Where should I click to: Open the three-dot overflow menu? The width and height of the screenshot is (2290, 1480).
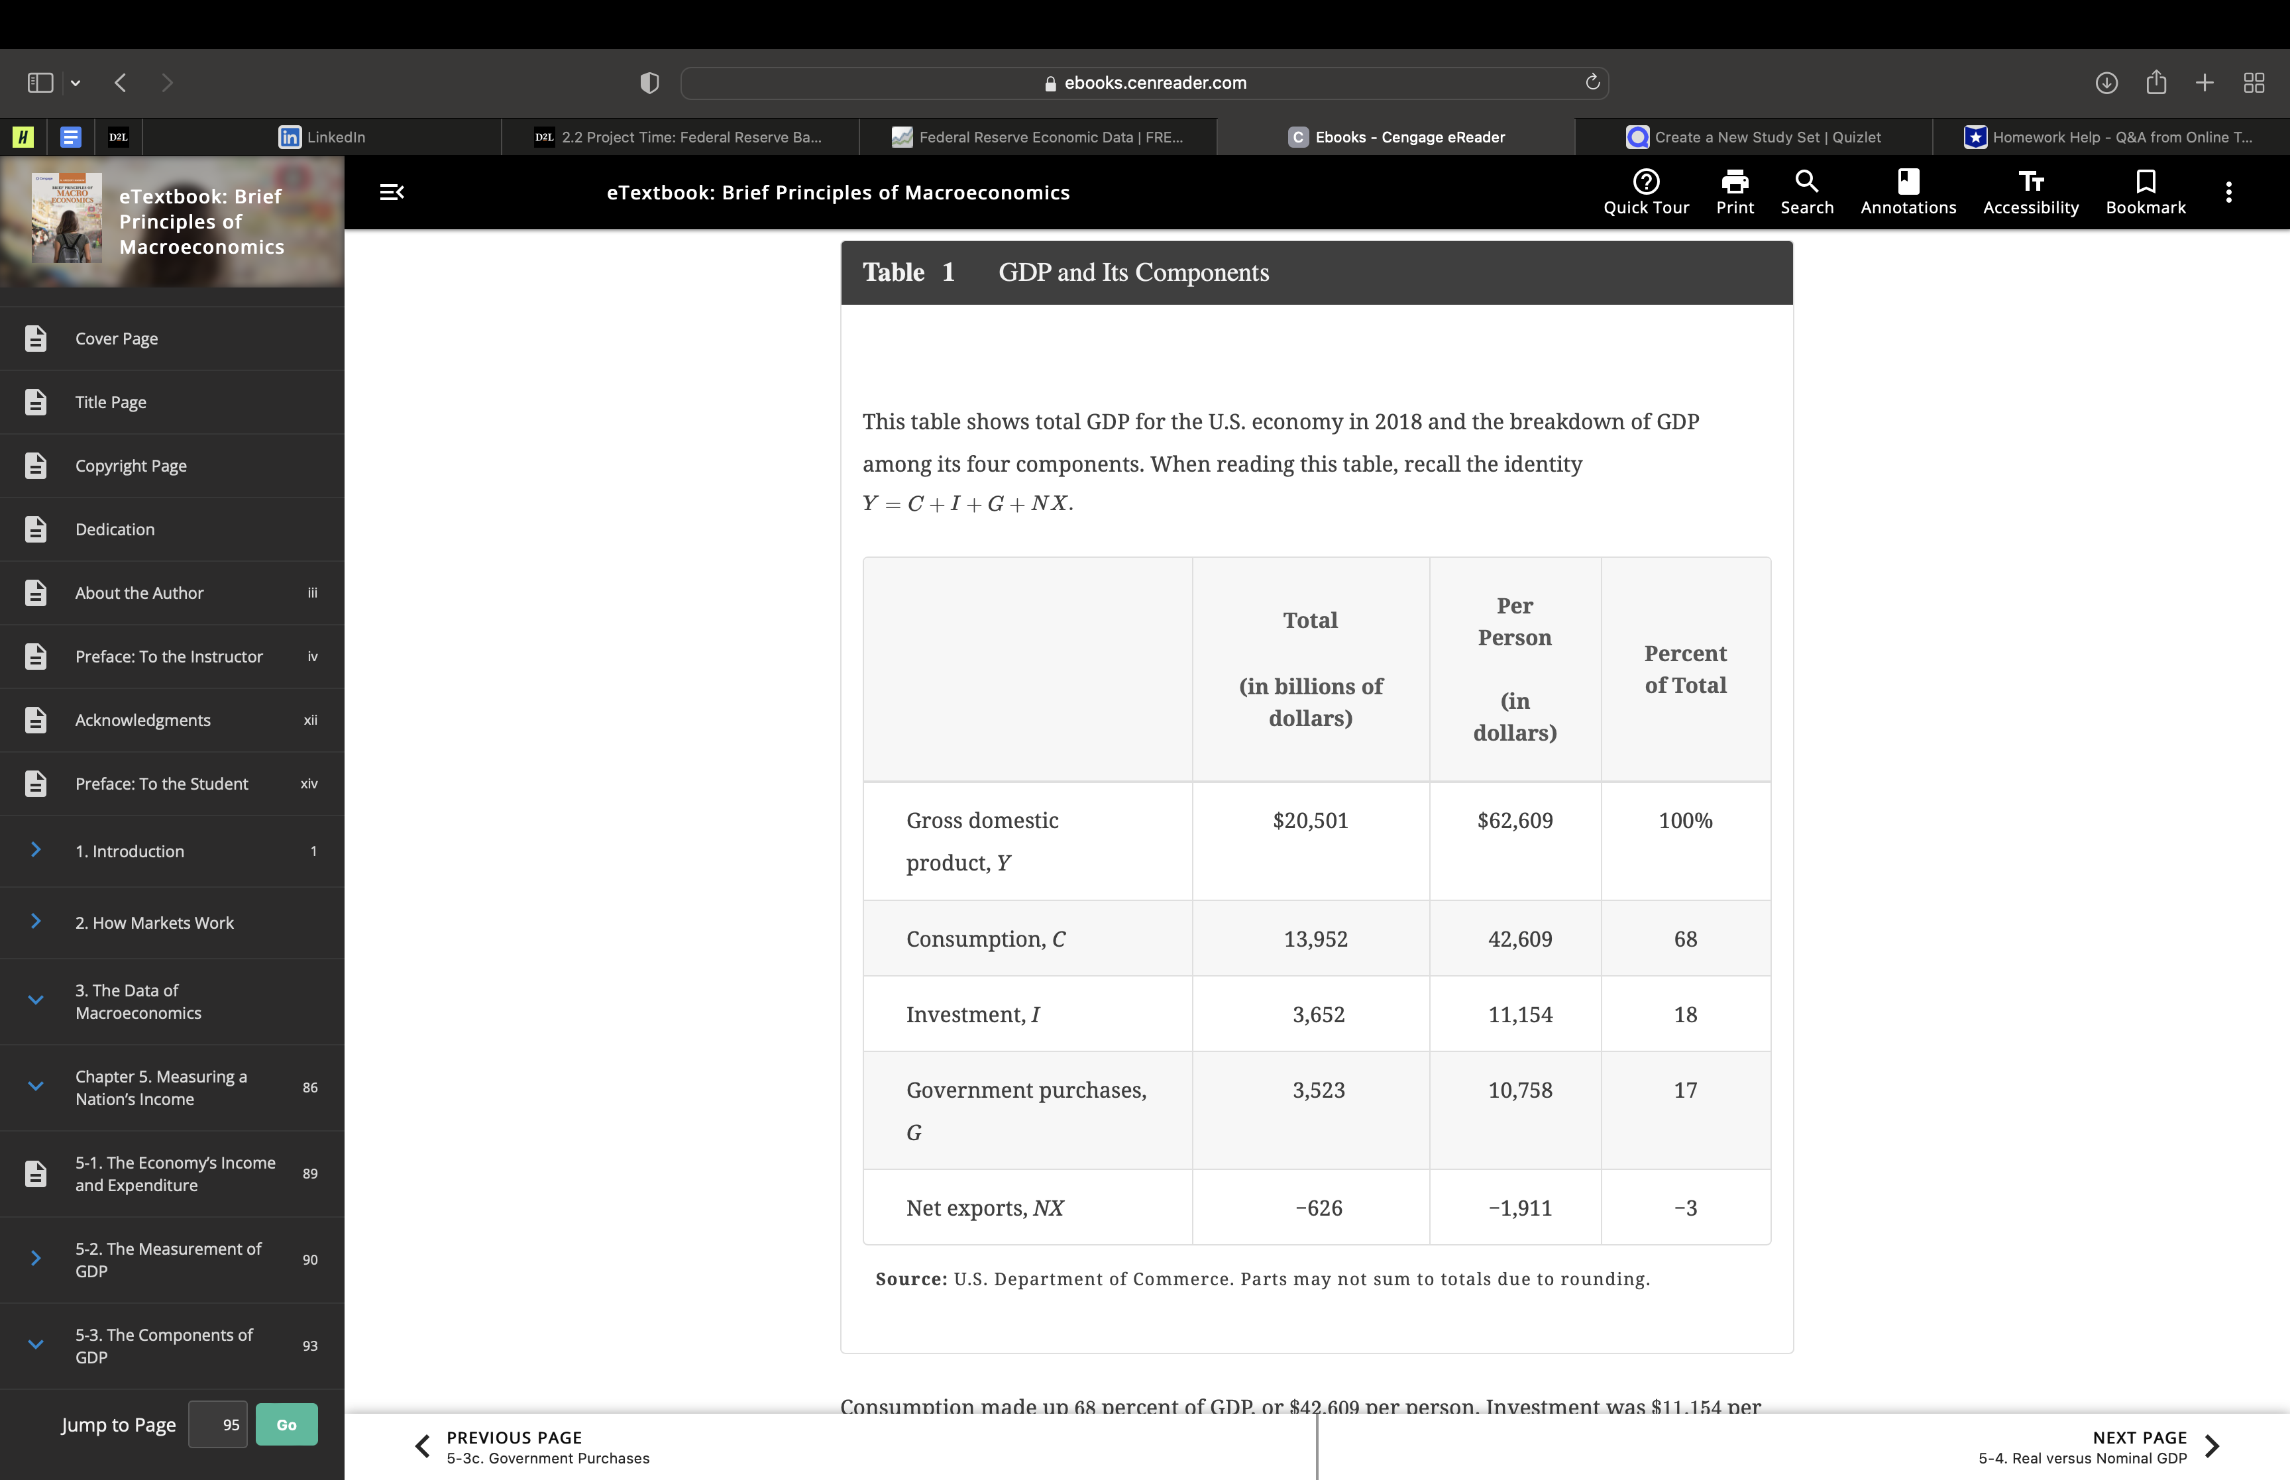[x=2228, y=191]
